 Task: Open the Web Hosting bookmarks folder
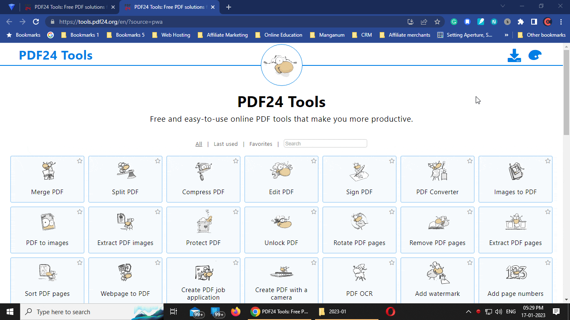(x=171, y=35)
